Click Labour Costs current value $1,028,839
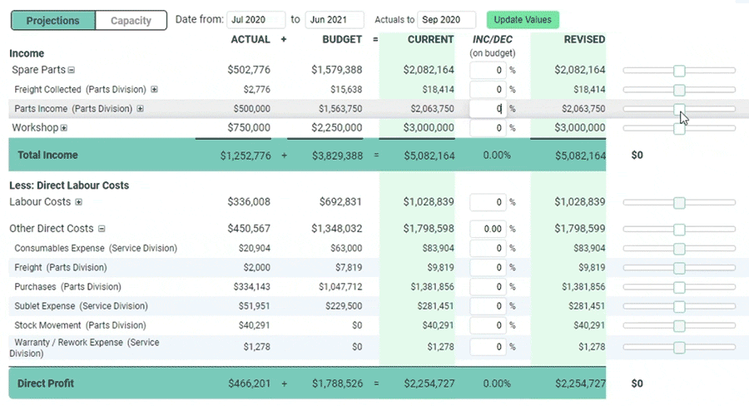The image size is (749, 406). tap(429, 201)
